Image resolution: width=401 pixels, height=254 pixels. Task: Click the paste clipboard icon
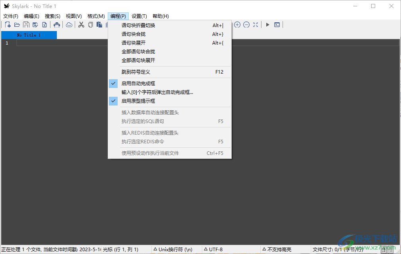[x=99, y=25]
